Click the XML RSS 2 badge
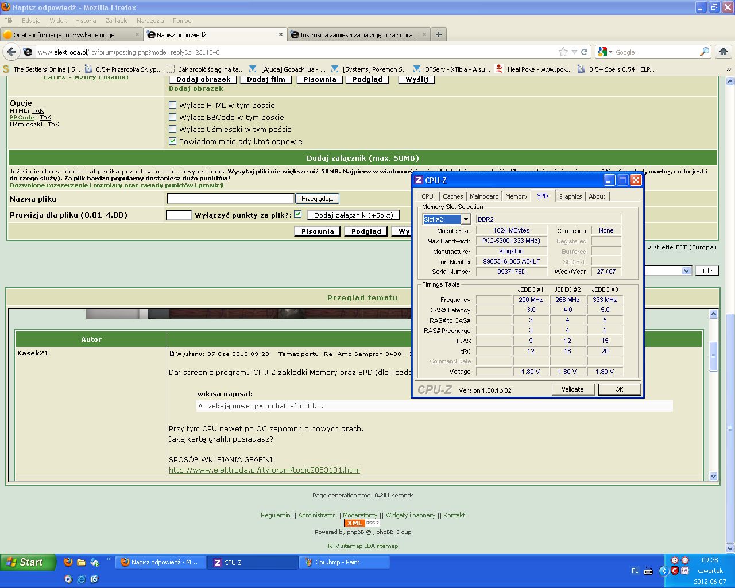The width and height of the screenshot is (735, 588). 362,523
